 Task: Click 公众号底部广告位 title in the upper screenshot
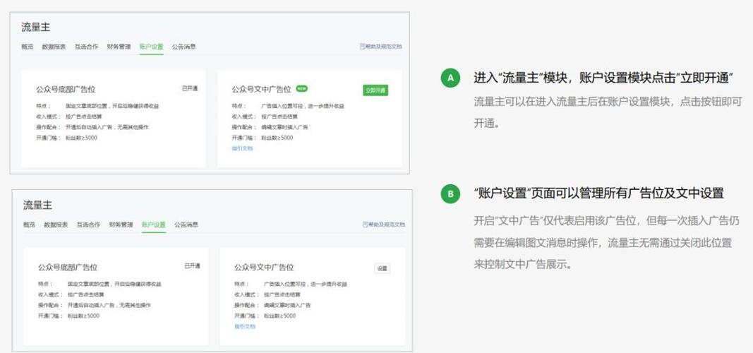[66, 90]
